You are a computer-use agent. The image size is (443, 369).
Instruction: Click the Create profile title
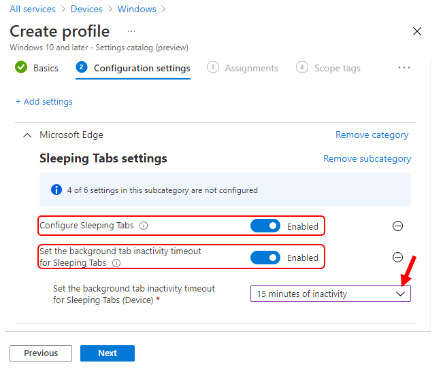point(60,31)
